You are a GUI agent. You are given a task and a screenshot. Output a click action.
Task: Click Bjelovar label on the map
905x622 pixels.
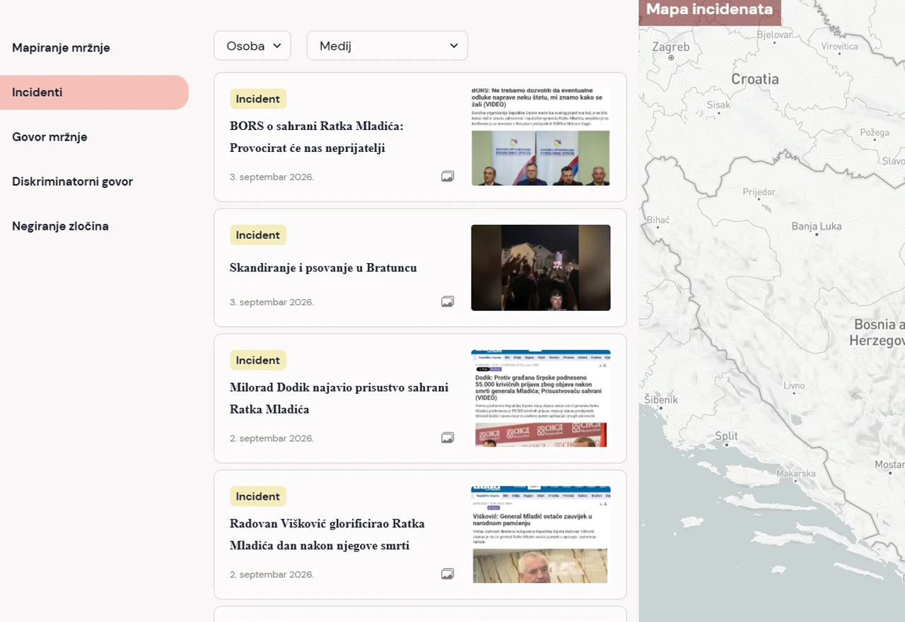pos(775,34)
